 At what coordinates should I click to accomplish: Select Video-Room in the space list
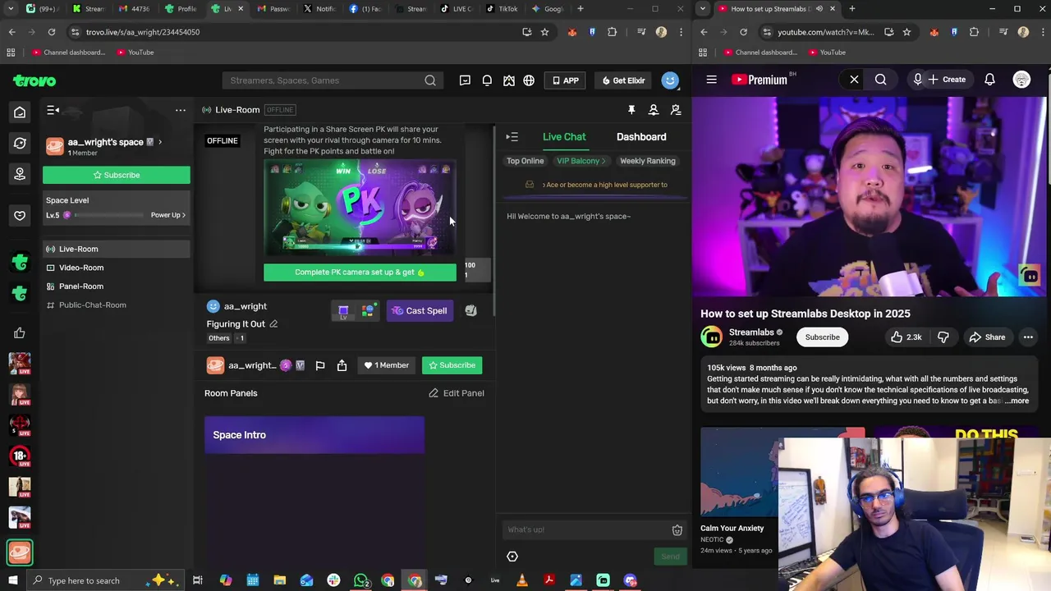click(116, 268)
